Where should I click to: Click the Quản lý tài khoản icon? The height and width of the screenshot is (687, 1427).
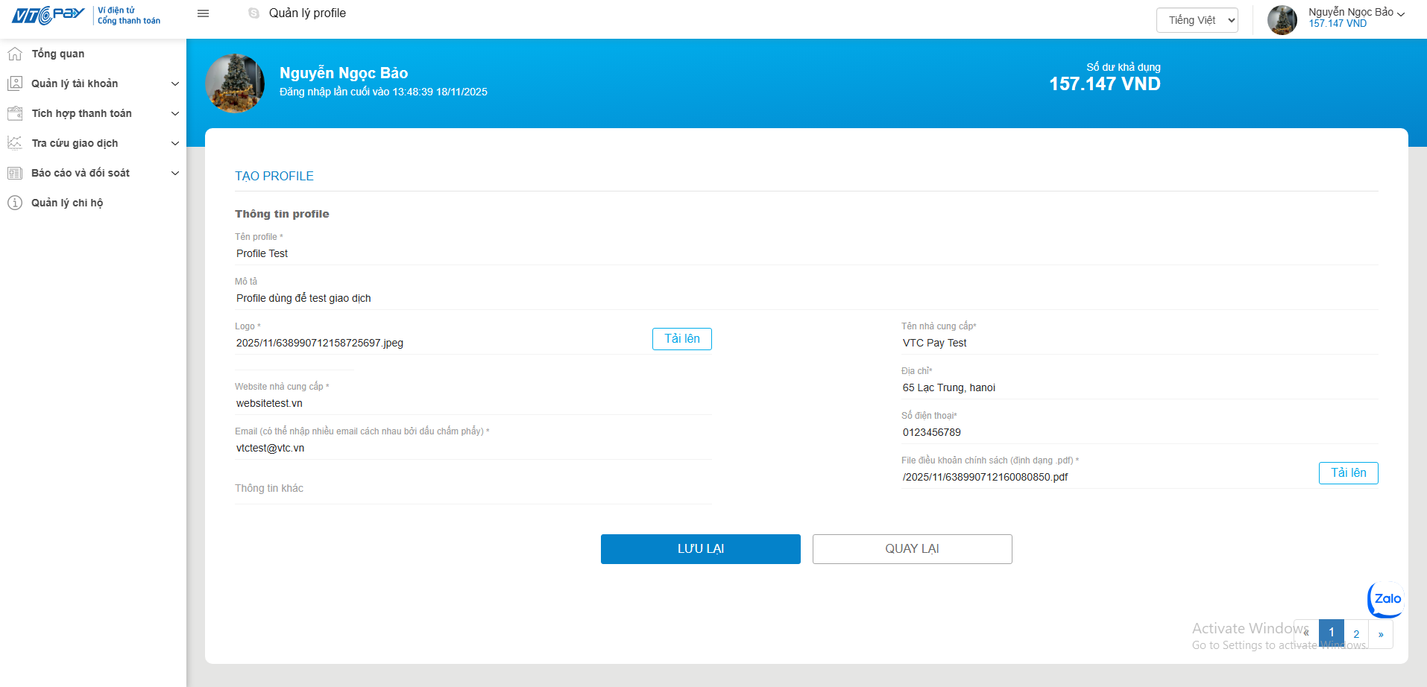[x=15, y=83]
